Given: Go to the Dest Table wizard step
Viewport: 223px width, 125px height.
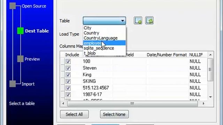Looking at the screenshot, I should click(x=37, y=31).
